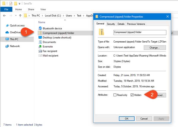
Task: Click the Mail recipient envelope icon
Action: [40, 56]
